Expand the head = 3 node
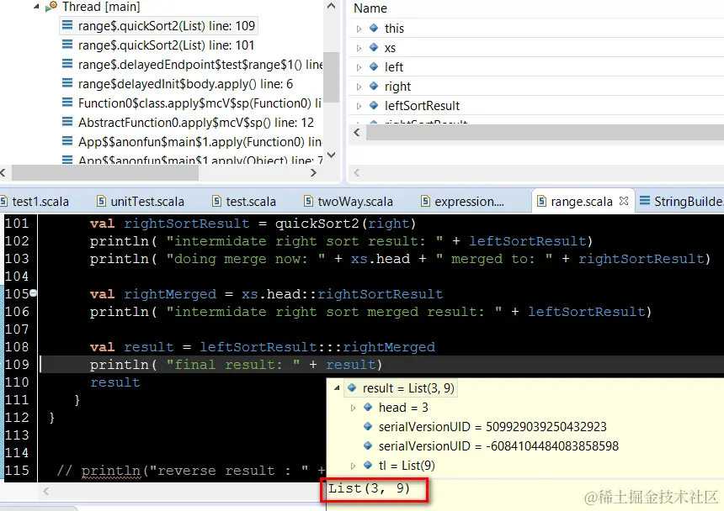The height and width of the screenshot is (511, 724). tap(354, 408)
